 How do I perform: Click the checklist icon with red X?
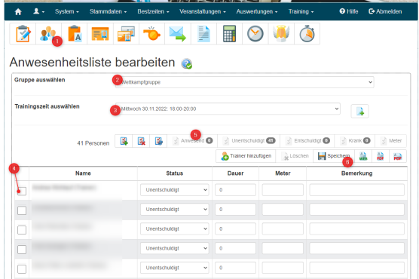point(141,141)
